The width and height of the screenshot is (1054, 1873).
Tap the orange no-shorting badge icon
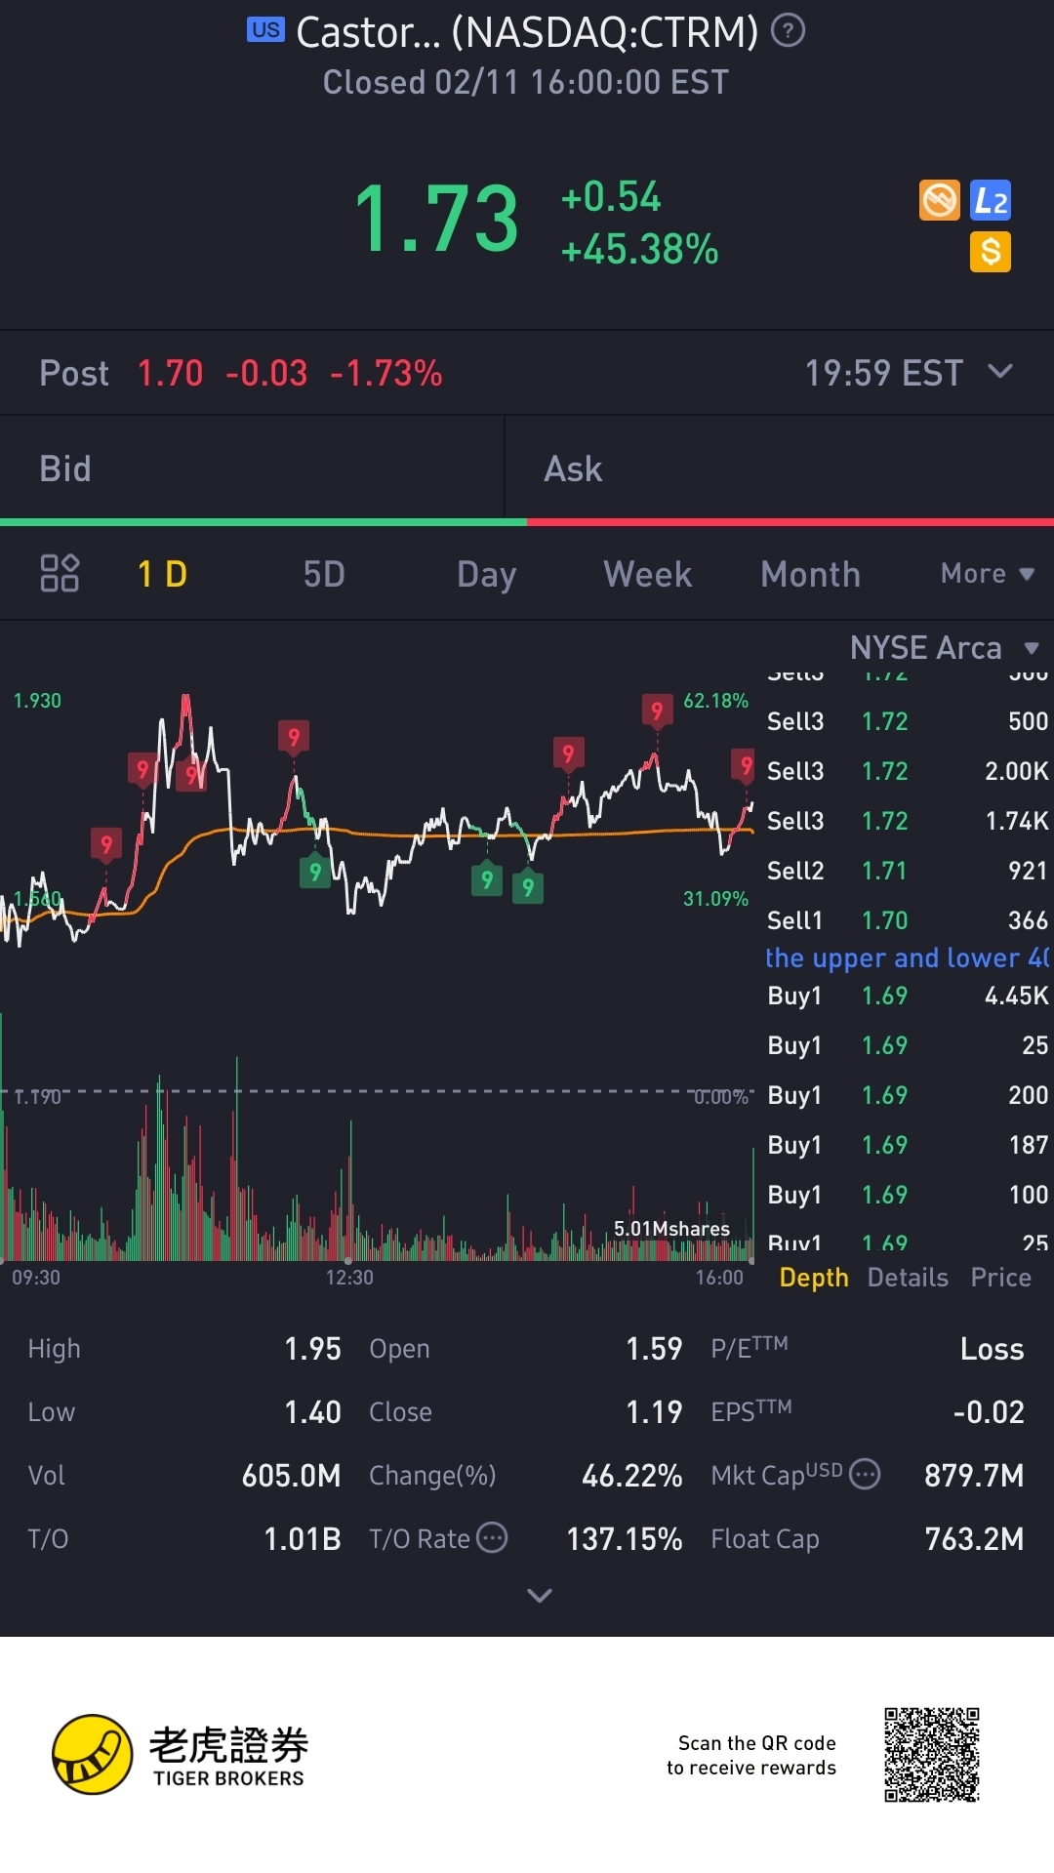click(940, 201)
